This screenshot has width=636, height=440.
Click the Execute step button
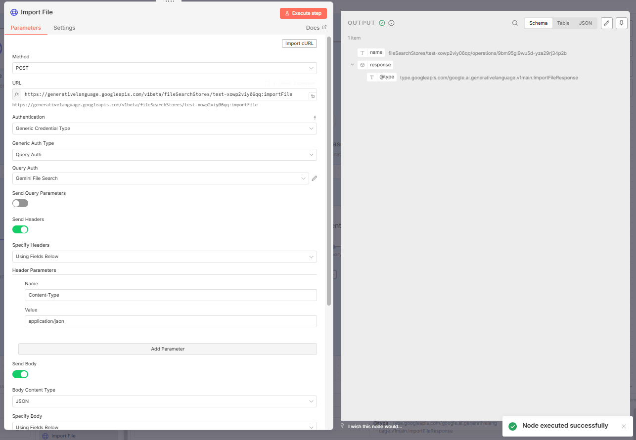[x=303, y=13]
